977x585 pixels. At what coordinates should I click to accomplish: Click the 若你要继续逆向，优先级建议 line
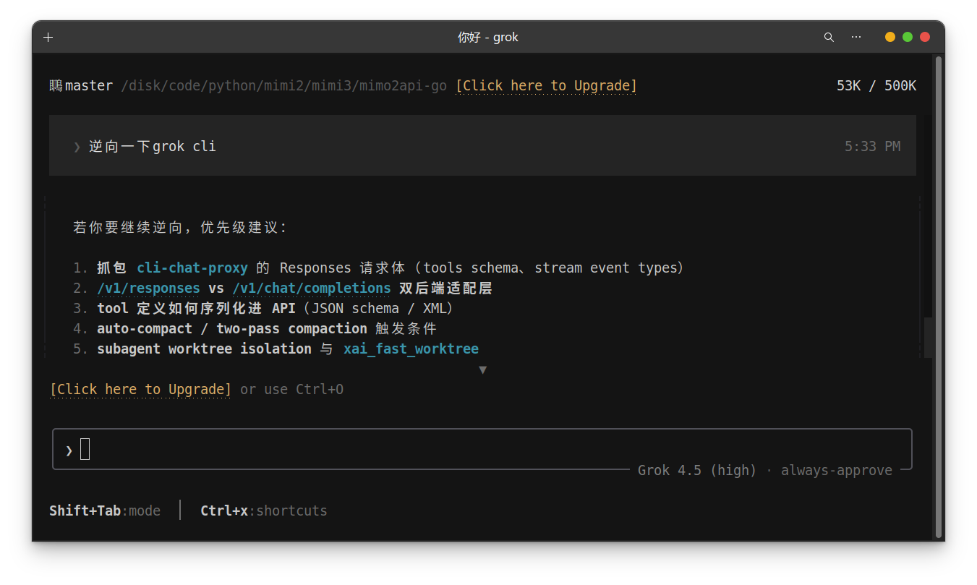(x=181, y=228)
